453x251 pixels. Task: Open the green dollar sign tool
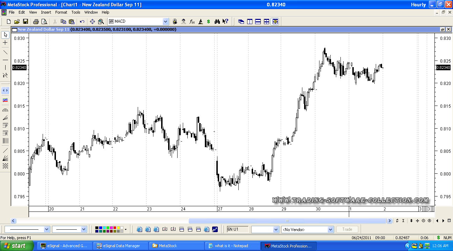click(x=209, y=22)
